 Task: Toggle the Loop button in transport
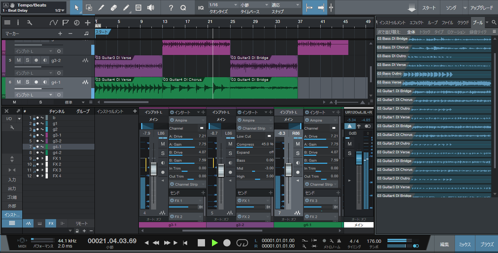[242, 243]
